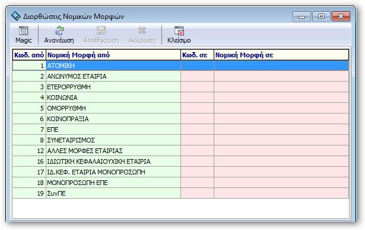
Task: Click the Ακύρωση cancel icon
Action: pyautogui.click(x=142, y=31)
